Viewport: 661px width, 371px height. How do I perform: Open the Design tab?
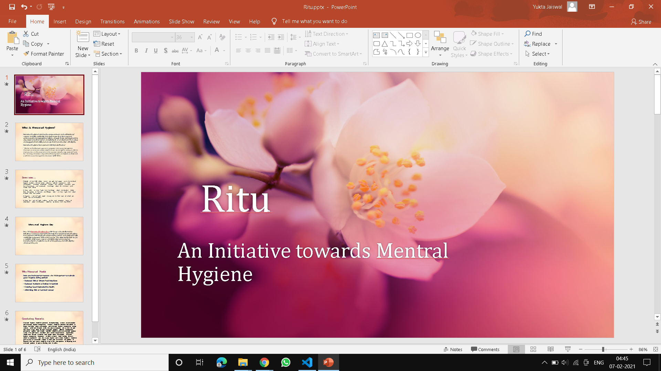pos(83,21)
